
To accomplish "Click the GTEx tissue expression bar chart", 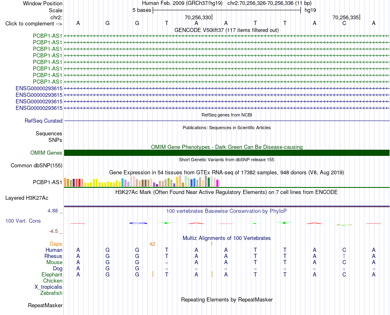I will coord(141,181).
